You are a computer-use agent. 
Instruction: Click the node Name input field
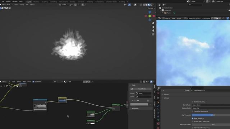[143, 93]
